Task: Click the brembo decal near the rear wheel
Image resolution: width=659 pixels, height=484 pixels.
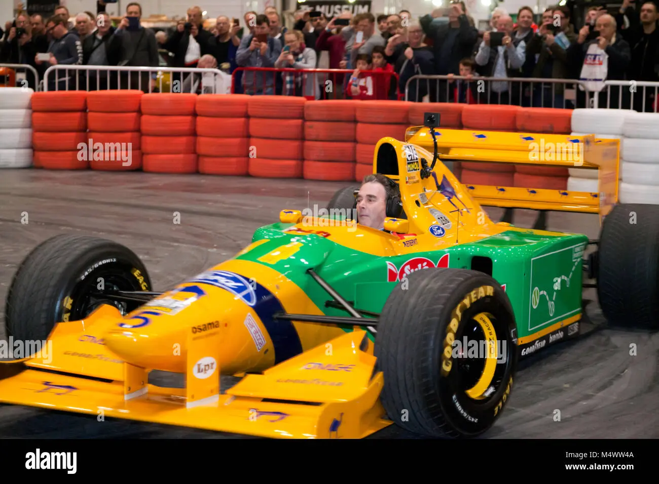Action: 556,337
